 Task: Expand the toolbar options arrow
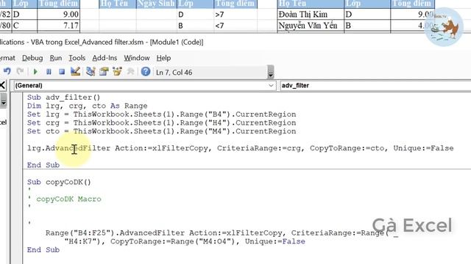click(x=271, y=72)
